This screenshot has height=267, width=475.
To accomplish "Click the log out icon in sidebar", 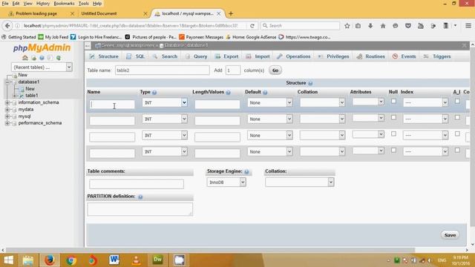I will coord(33,58).
